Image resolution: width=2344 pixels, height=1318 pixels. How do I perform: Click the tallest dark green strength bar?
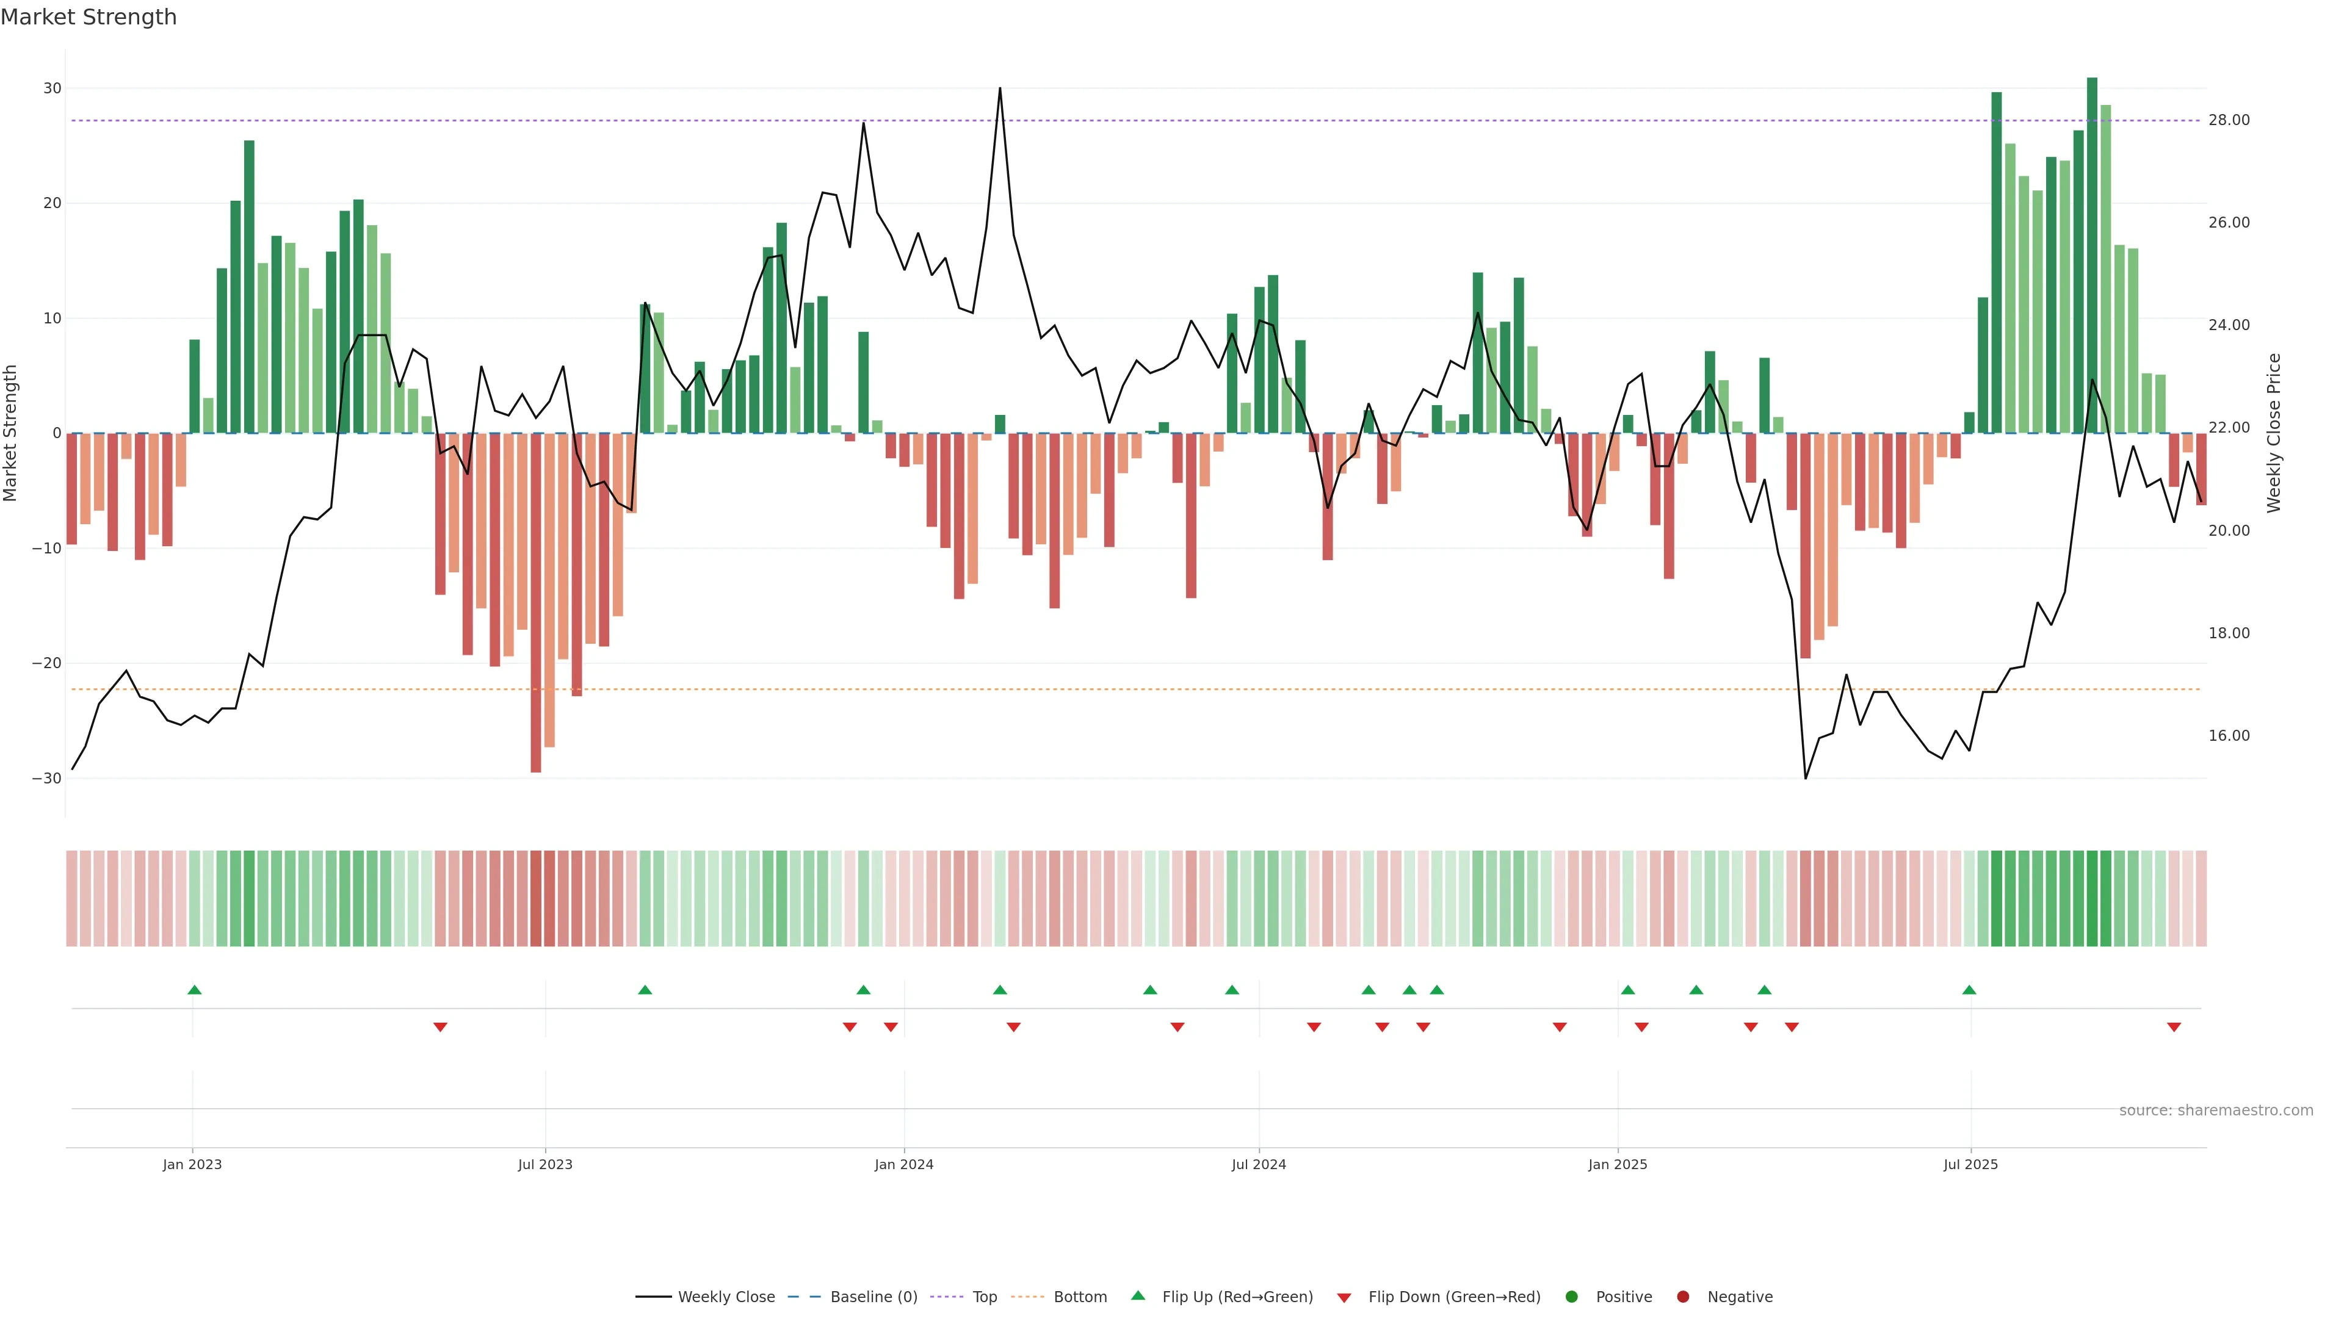(2092, 254)
